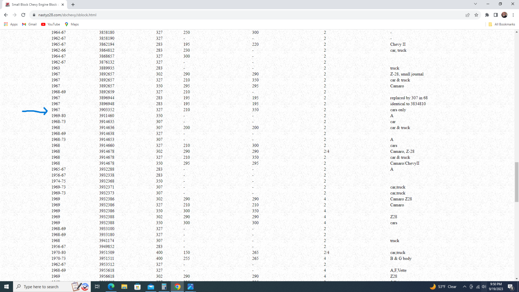Click the note 'Z-28, small journal'

pos(407,74)
